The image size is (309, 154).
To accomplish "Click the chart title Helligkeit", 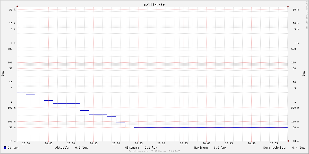I will point(154,5).
